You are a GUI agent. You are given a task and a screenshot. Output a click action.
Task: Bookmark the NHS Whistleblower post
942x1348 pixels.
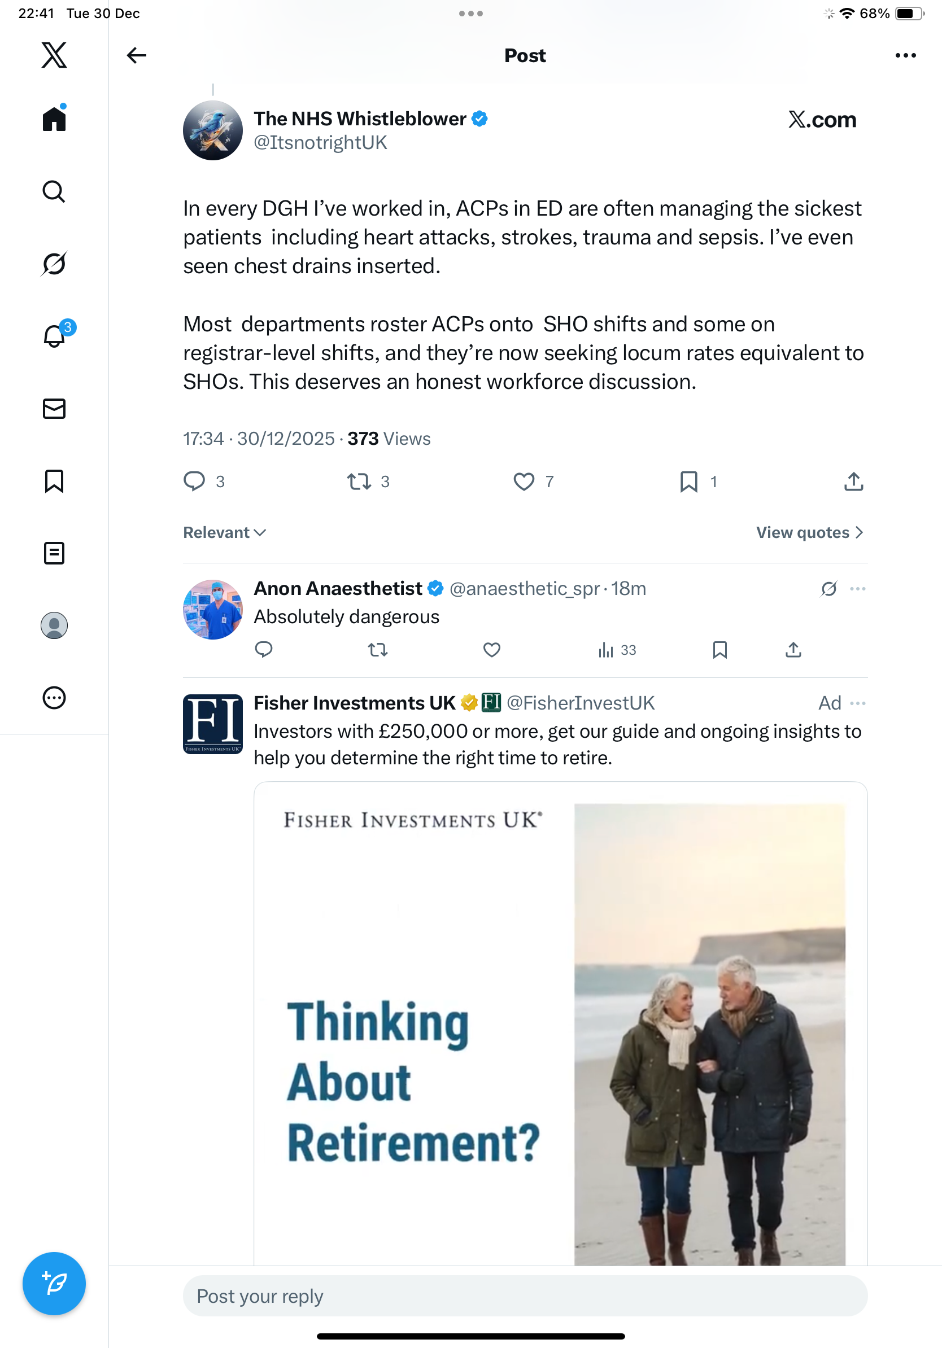[x=688, y=482]
